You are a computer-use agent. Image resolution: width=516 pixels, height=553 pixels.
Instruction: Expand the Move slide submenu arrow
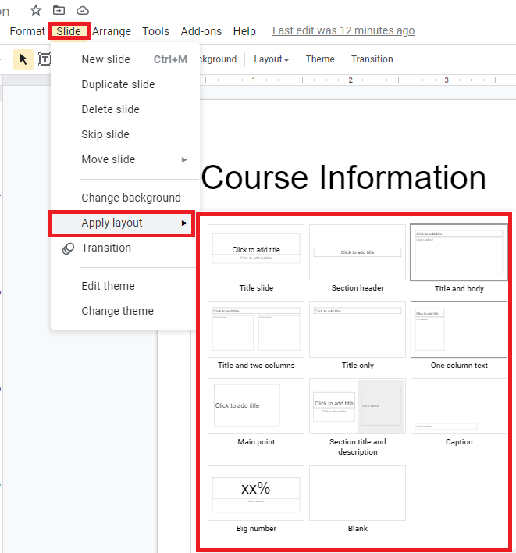point(184,159)
